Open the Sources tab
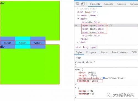This screenshot has height=101, width=138. 121,4
